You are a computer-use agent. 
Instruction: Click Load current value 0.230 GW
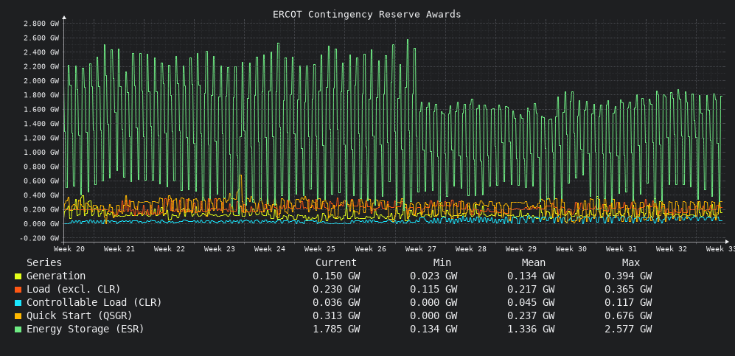point(336,290)
